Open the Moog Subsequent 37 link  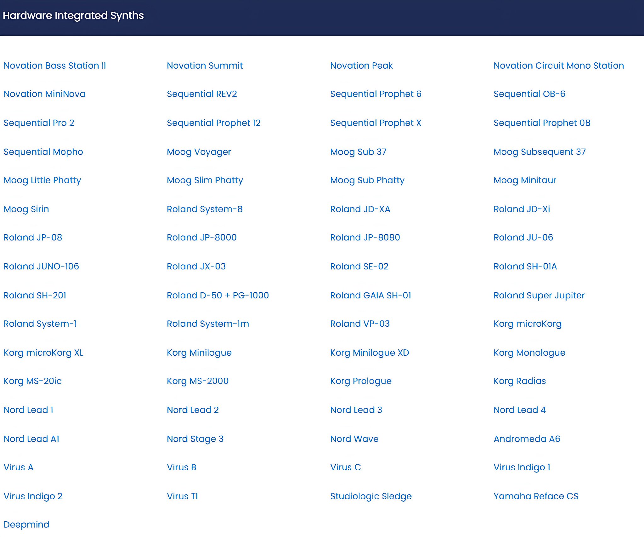539,152
